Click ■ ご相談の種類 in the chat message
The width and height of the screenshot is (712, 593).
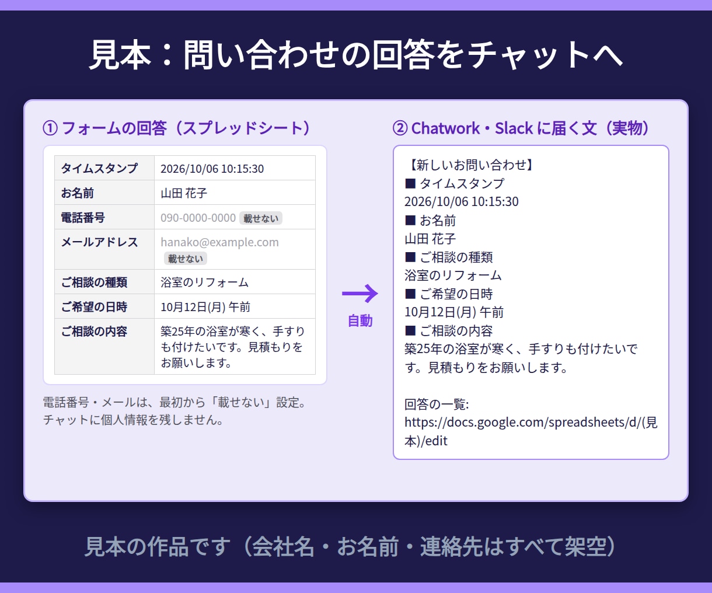449,257
